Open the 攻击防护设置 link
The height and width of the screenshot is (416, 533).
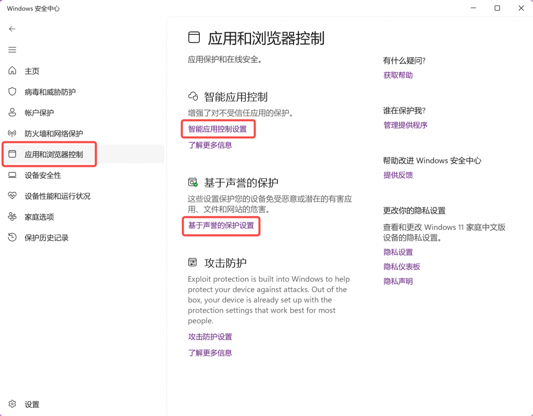point(210,337)
